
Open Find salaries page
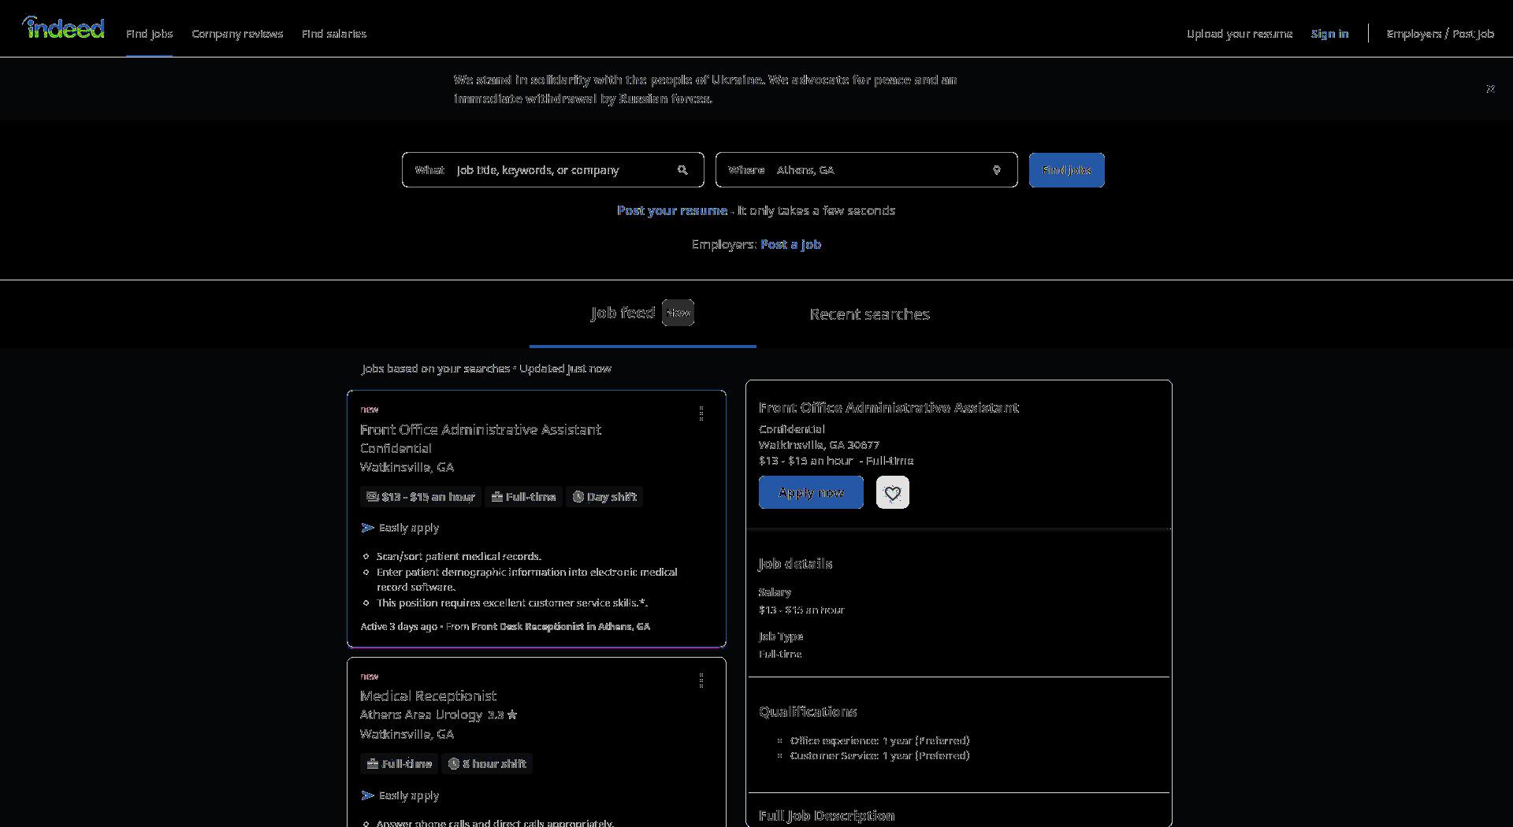click(x=334, y=34)
